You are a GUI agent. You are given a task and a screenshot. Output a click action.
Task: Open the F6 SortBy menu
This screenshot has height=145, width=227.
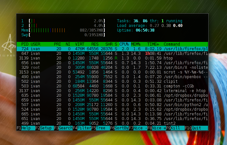pyautogui.click(x=119, y=128)
